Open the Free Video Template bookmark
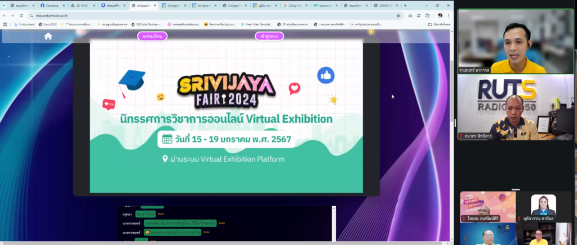Image resolution: width=577 pixels, height=245 pixels. (256, 24)
